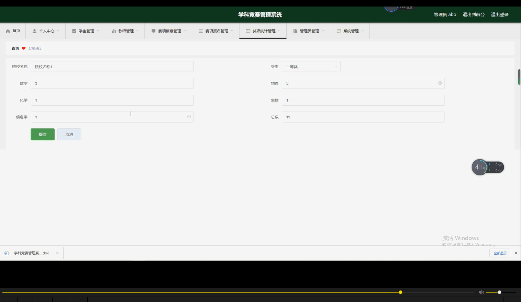Click the green 提交 submit button
This screenshot has height=302, width=521.
42,134
